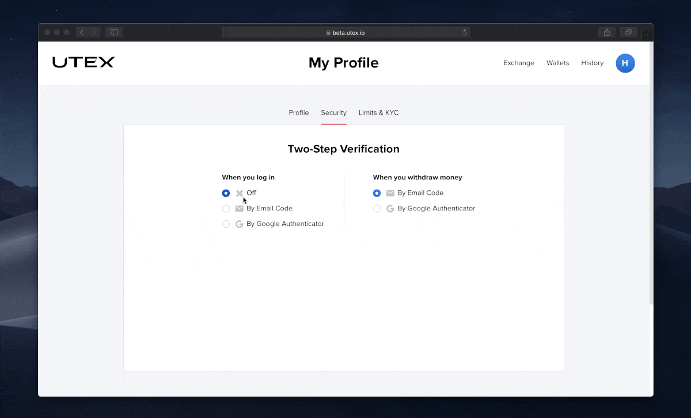
Task: Open the History page
Action: pyautogui.click(x=592, y=63)
